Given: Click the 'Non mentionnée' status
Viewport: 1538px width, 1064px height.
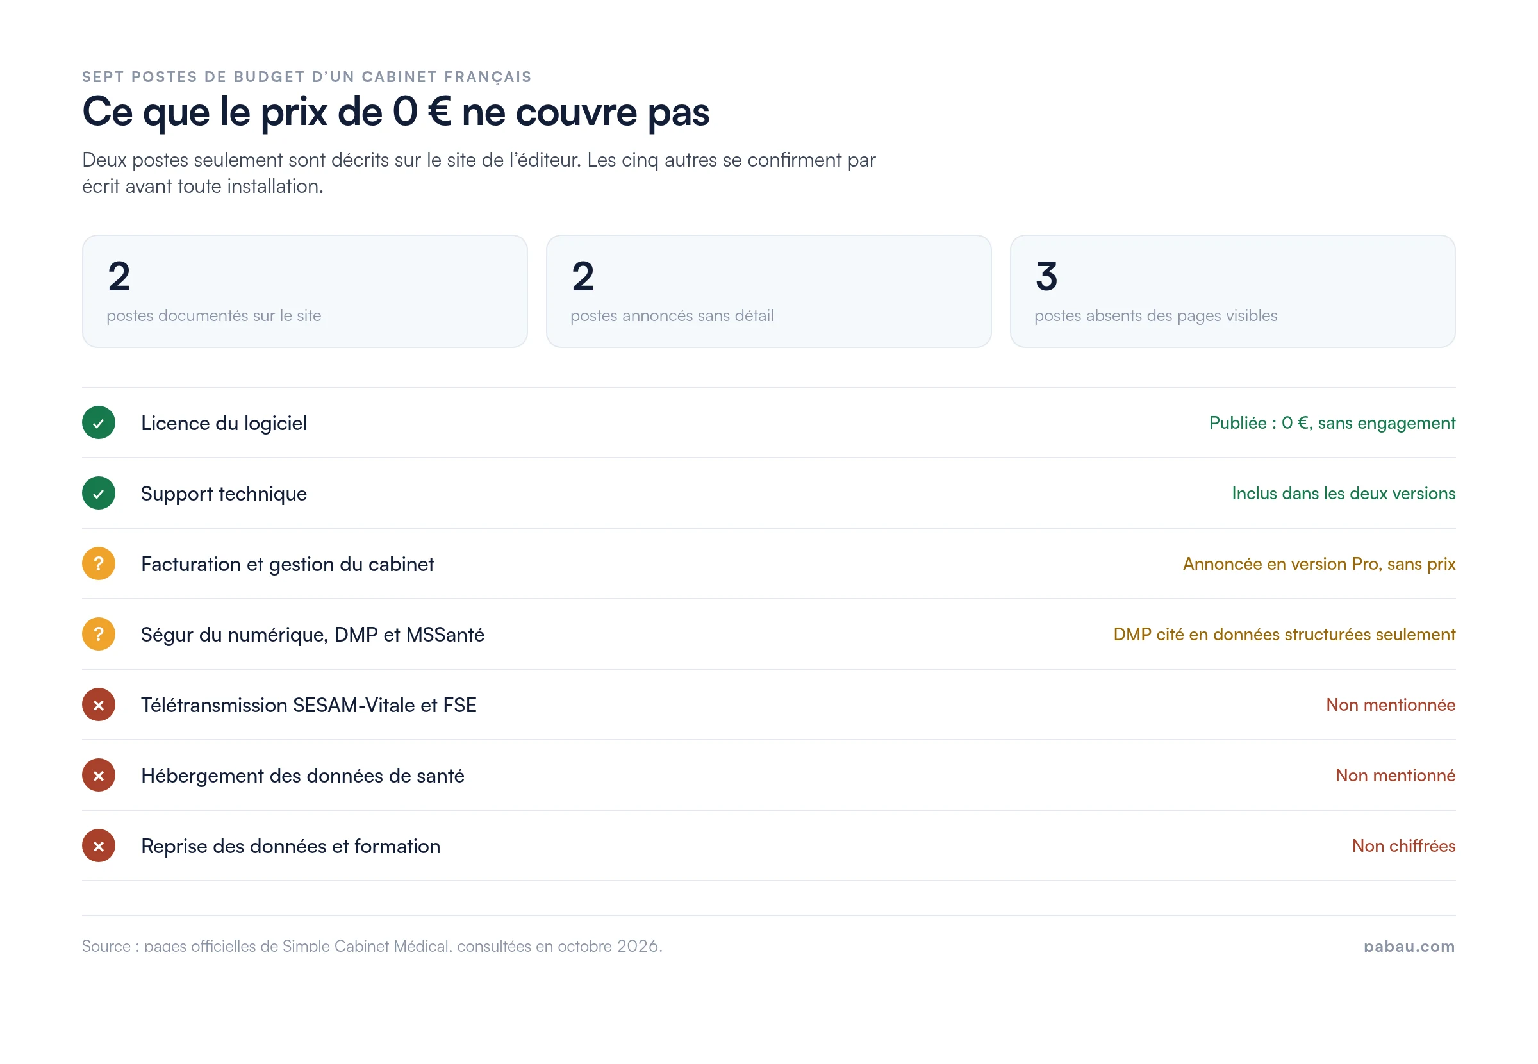Looking at the screenshot, I should pos(1391,704).
